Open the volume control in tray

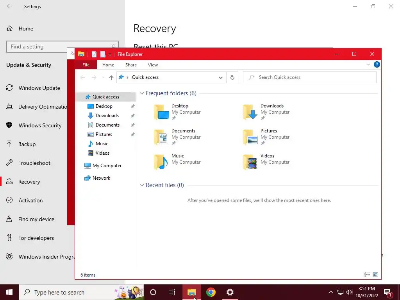349,292
